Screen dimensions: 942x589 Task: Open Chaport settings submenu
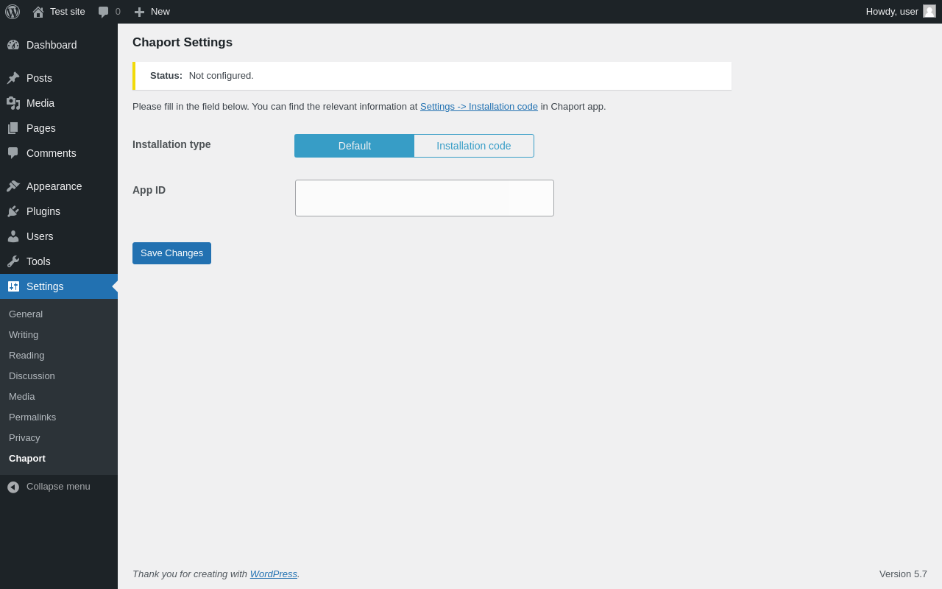point(59,459)
